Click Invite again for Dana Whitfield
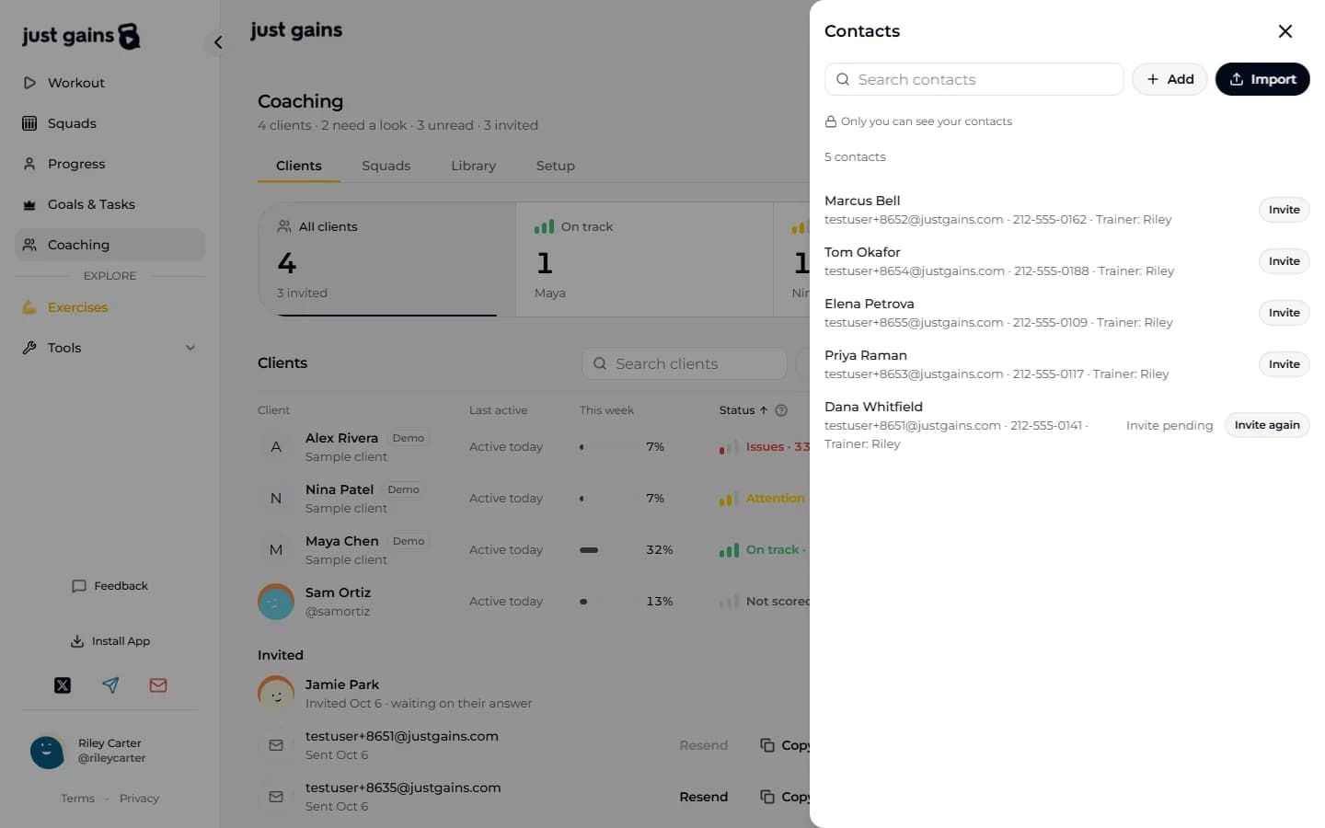Image resolution: width=1325 pixels, height=828 pixels. click(x=1267, y=425)
